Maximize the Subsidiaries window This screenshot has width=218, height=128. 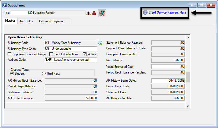pyautogui.click(x=201, y=5)
